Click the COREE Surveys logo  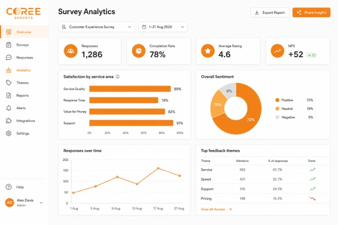(24, 13)
